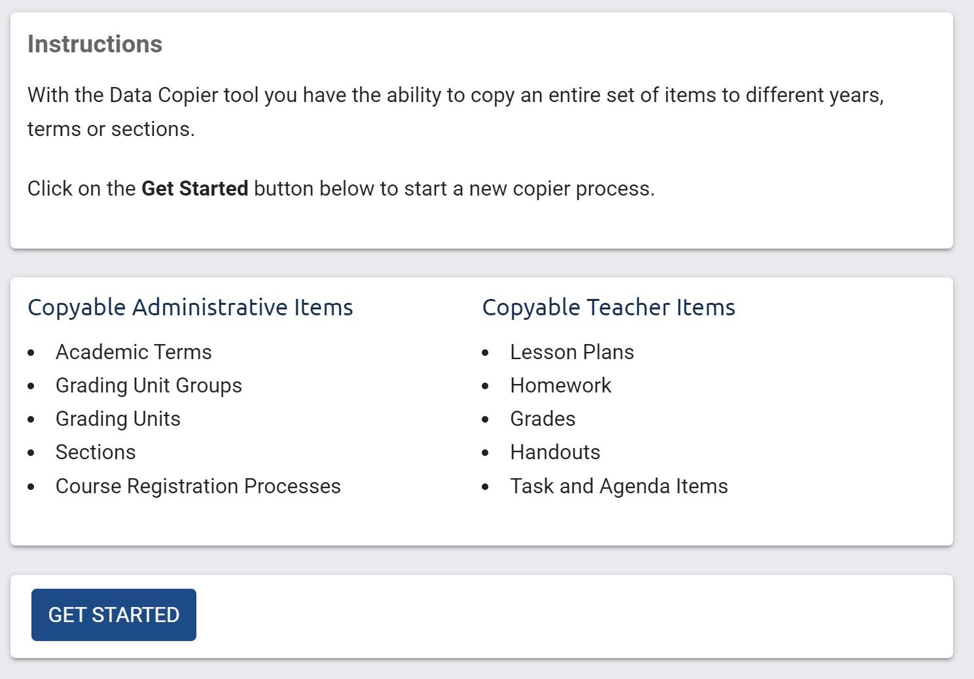Select Homework in the teacher list
The image size is (974, 679).
coord(560,386)
